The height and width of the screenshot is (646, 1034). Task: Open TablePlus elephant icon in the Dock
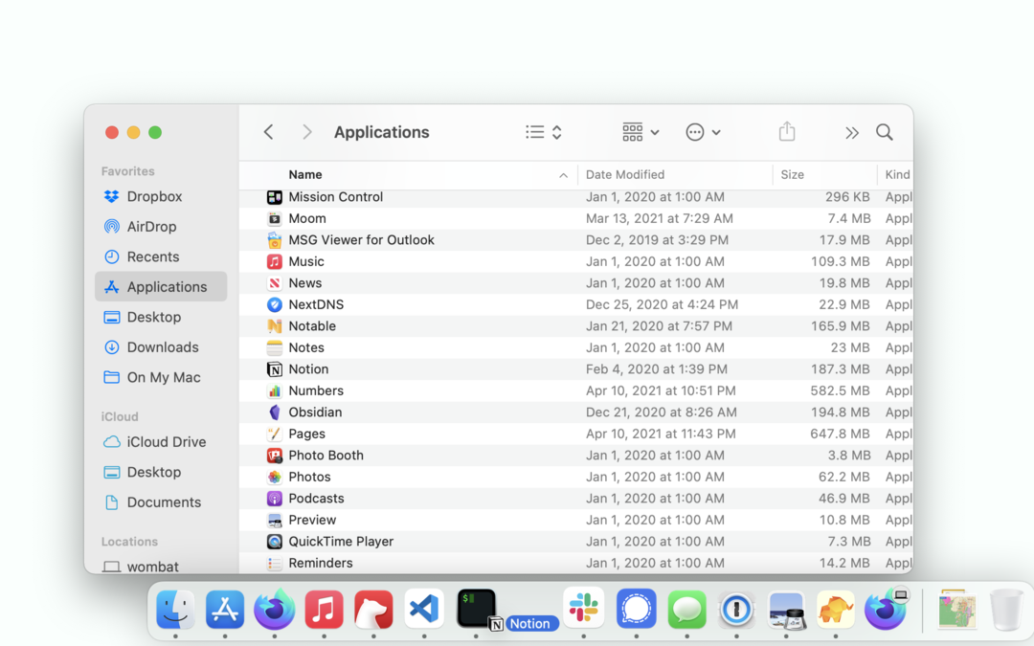pyautogui.click(x=836, y=609)
